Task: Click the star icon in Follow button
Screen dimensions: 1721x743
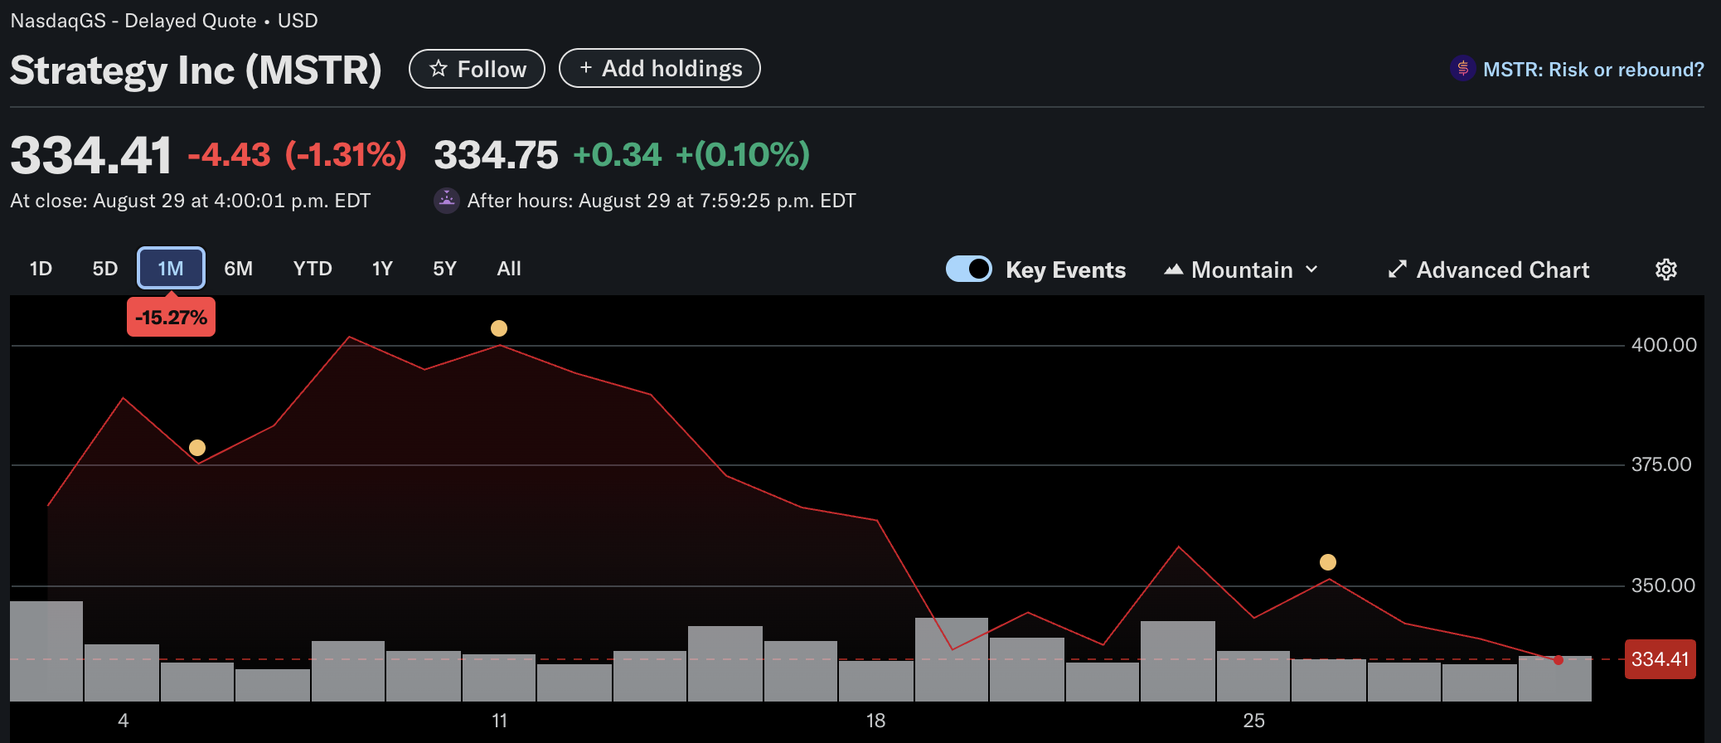Action: pos(439,69)
